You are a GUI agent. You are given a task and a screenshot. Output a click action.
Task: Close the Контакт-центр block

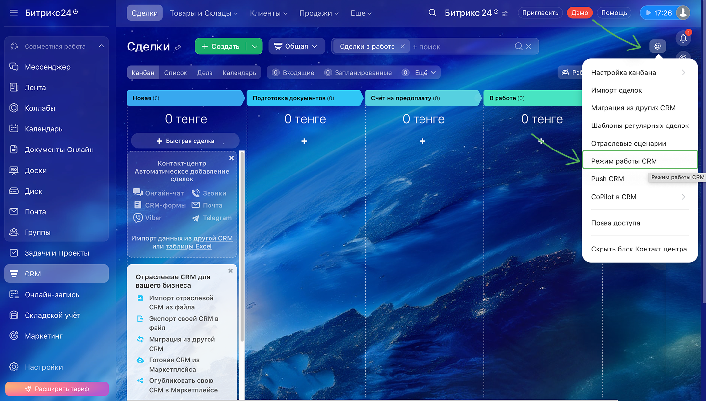[x=231, y=158]
